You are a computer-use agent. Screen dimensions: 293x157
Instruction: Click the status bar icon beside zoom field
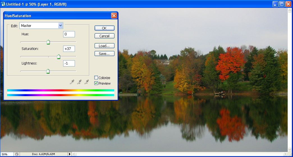coord(17,154)
